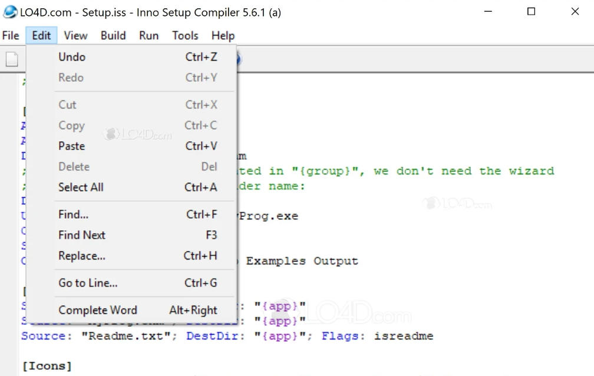
Task: Choose Undo from the Edit menu
Action: (72, 57)
